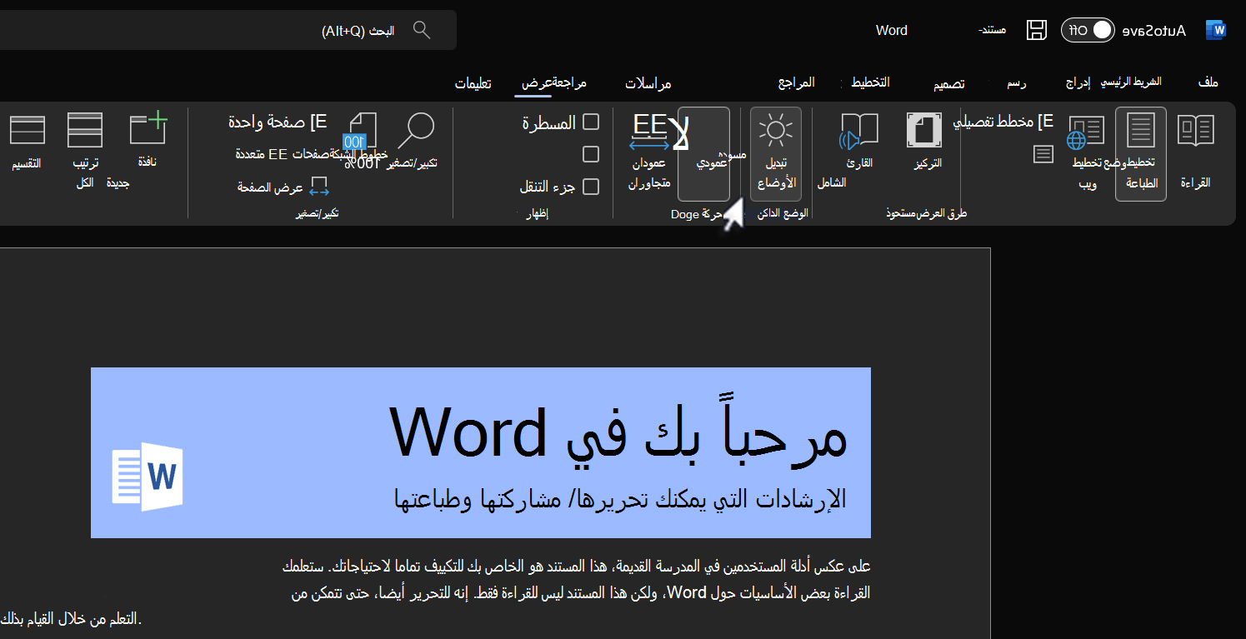Click the Dark Mode group label (الوضع الداكن)
This screenshot has width=1246, height=639.
(783, 214)
